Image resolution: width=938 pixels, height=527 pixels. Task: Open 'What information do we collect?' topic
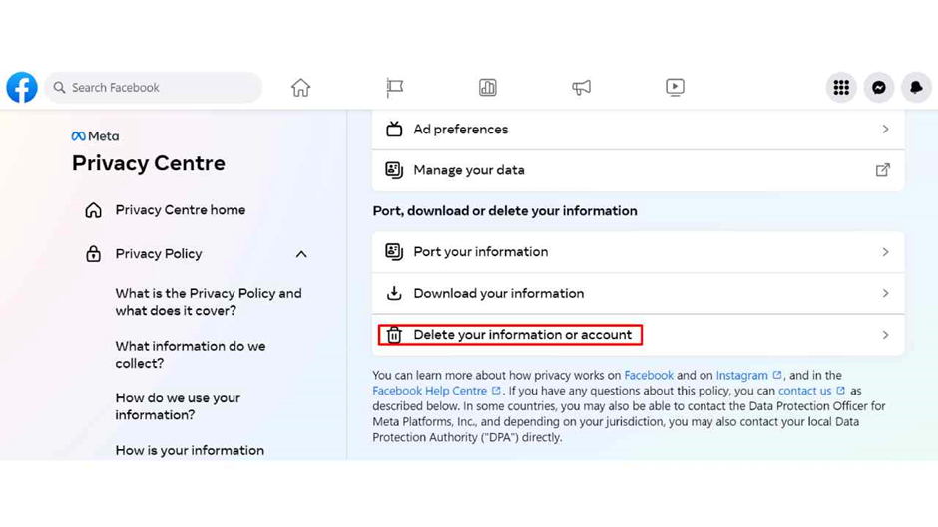(191, 355)
